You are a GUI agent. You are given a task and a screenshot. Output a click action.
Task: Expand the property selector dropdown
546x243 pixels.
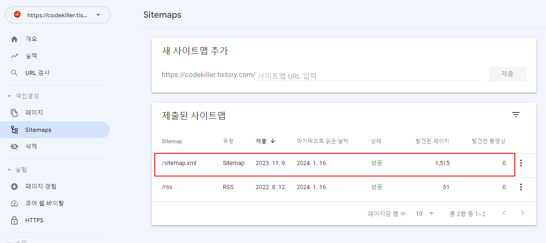point(98,15)
